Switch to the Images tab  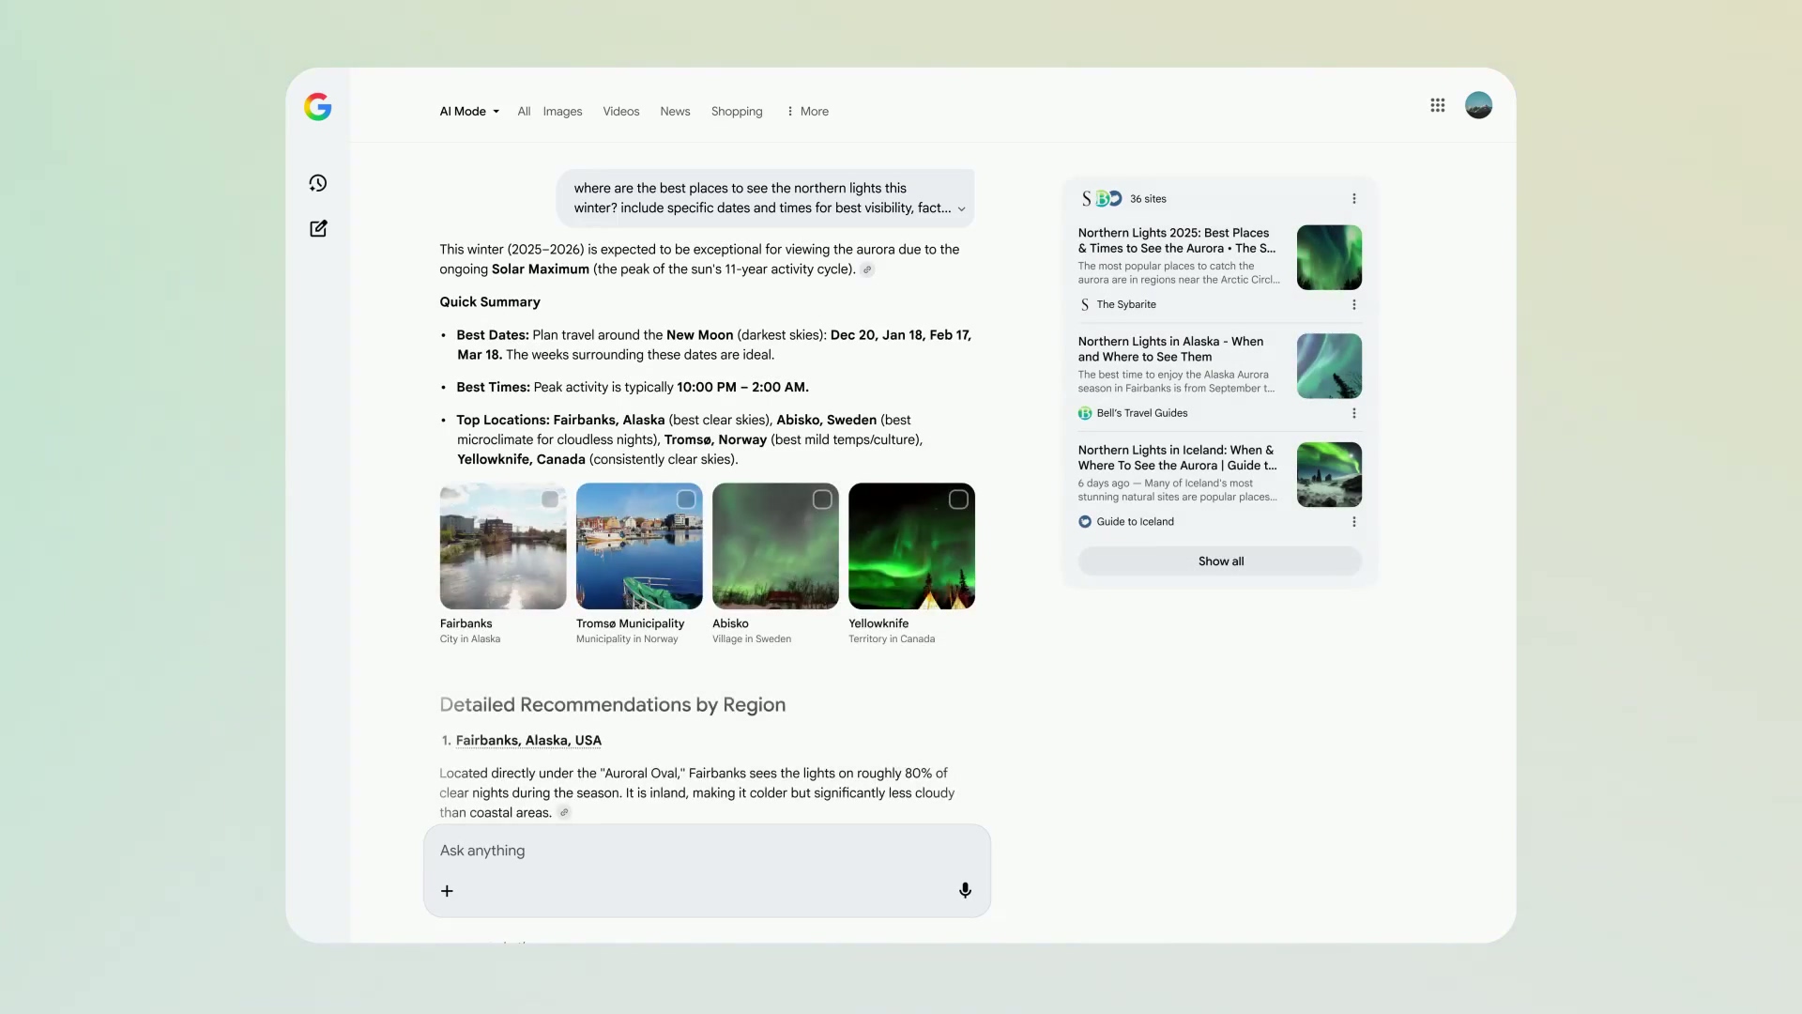point(562,111)
